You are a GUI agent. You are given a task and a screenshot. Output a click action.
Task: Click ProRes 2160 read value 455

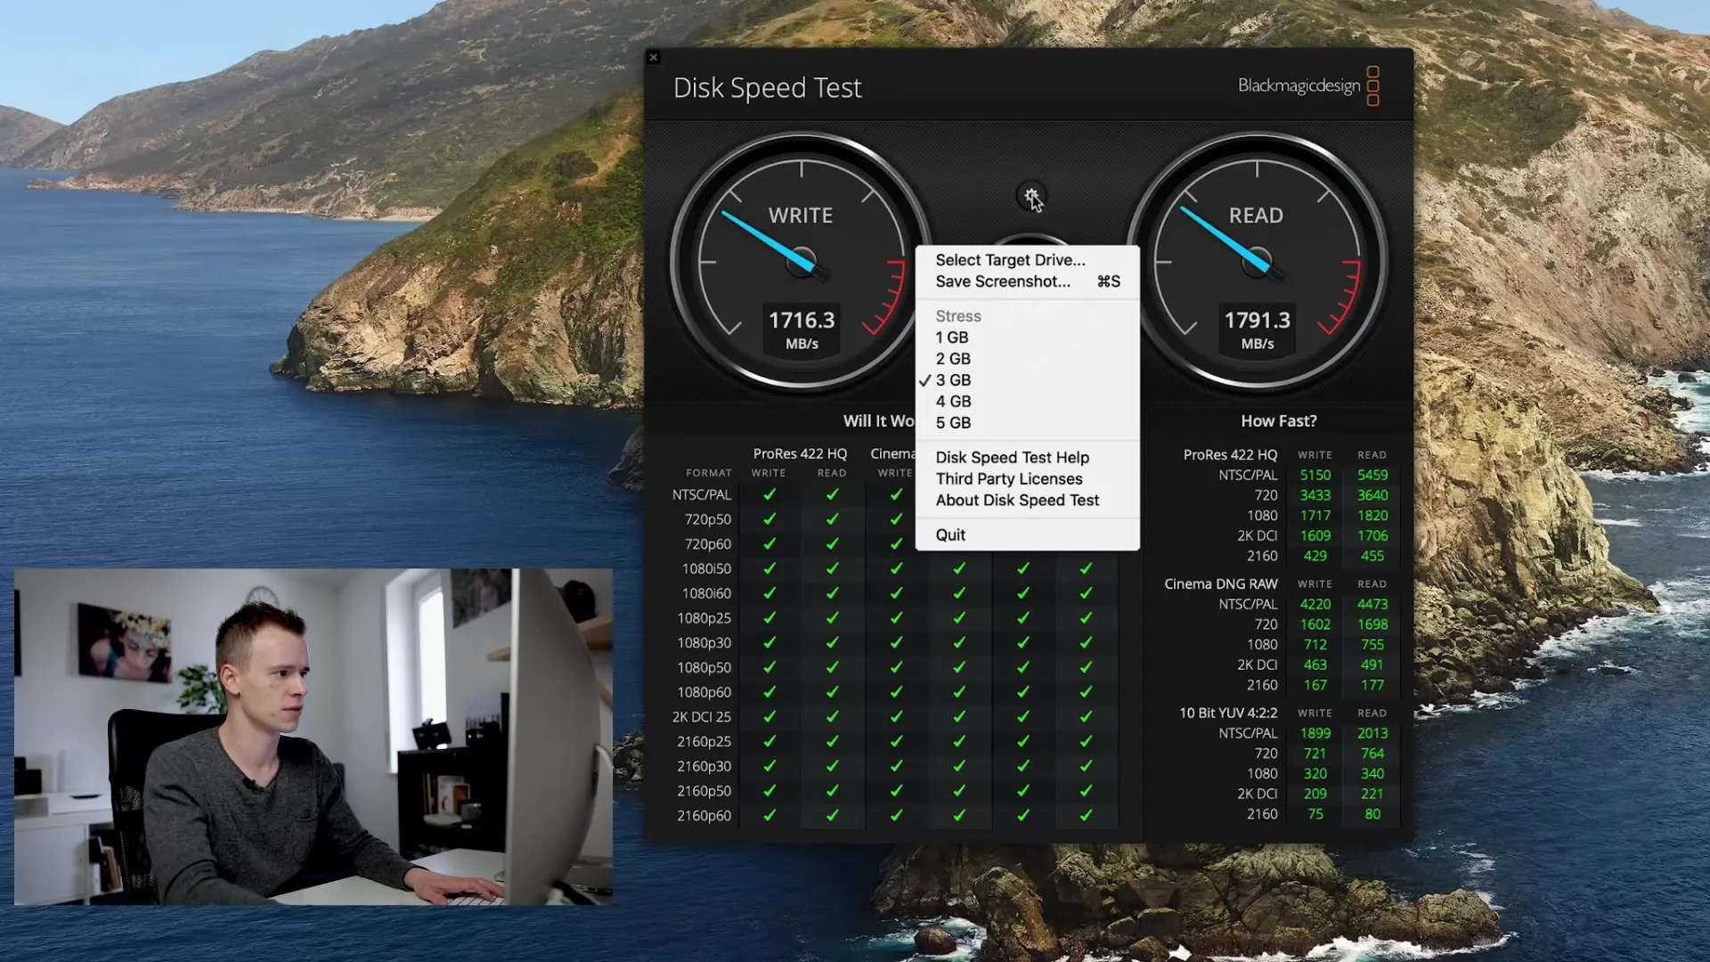tap(1372, 556)
